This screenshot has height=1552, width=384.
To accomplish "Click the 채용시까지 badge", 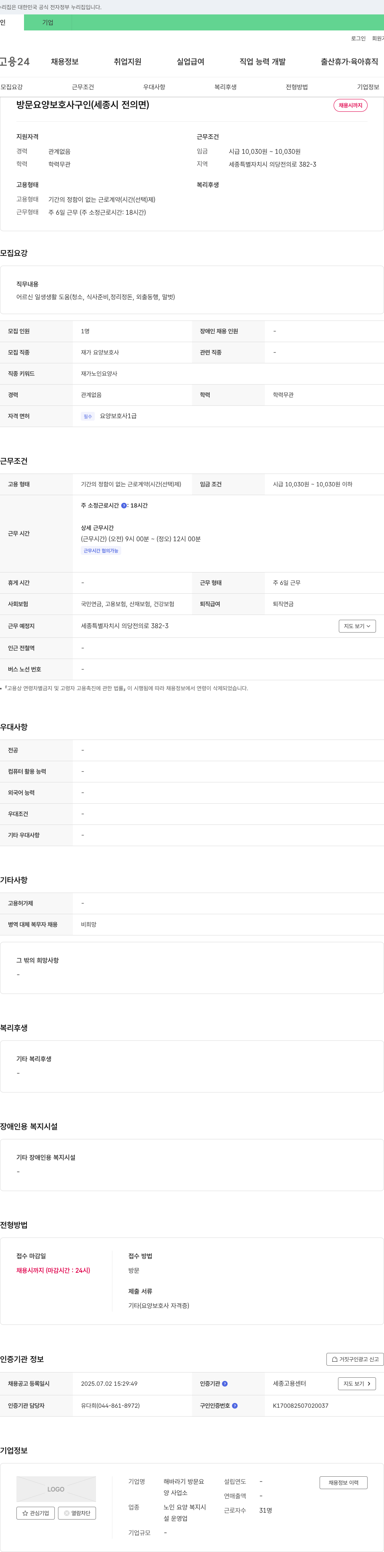I will (x=350, y=105).
